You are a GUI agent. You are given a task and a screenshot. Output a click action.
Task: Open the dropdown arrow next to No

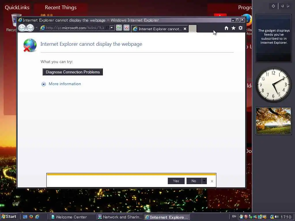204,181
